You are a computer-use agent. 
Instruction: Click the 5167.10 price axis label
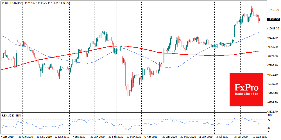(273, 93)
